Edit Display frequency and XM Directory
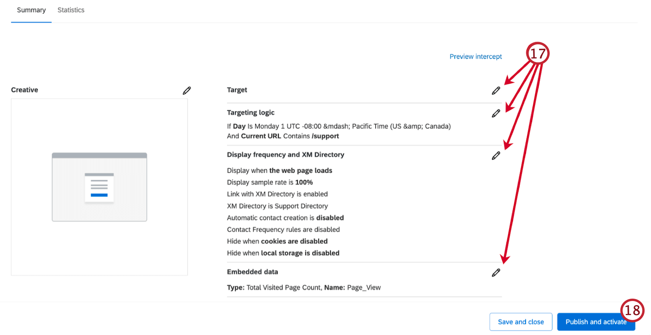 (x=496, y=156)
